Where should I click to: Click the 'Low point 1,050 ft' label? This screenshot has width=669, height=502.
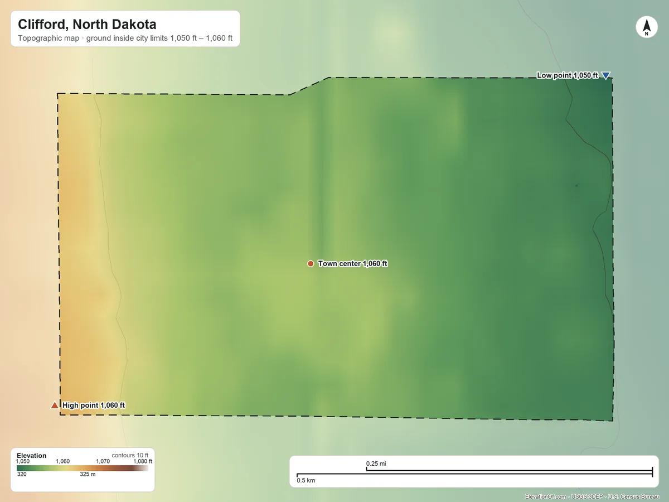pos(567,75)
